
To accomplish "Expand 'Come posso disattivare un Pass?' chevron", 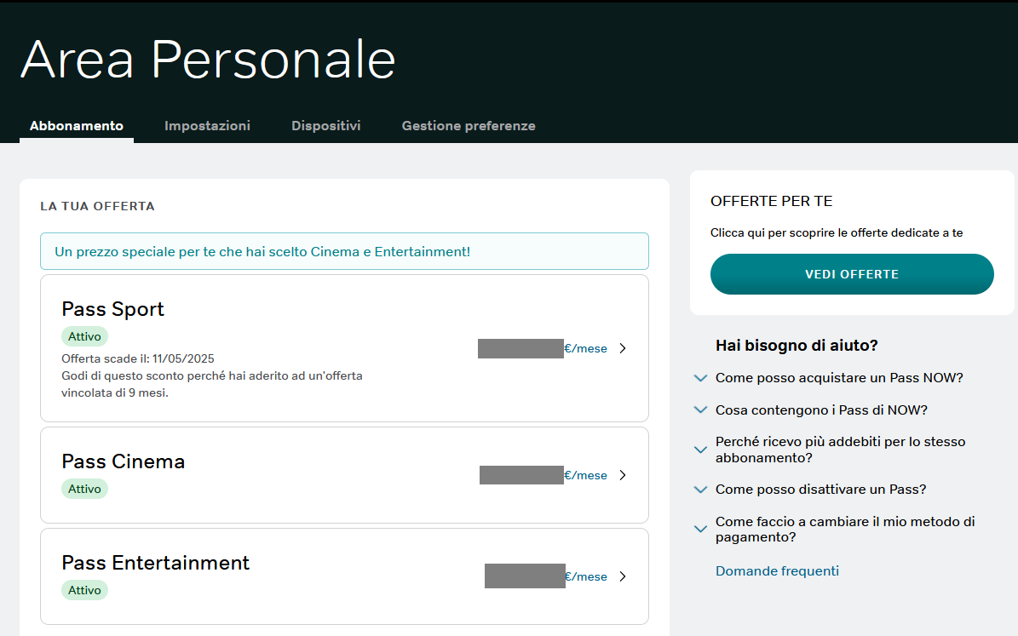I will pyautogui.click(x=700, y=490).
